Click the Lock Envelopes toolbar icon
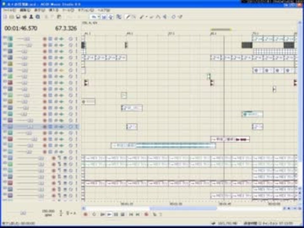 119,17
